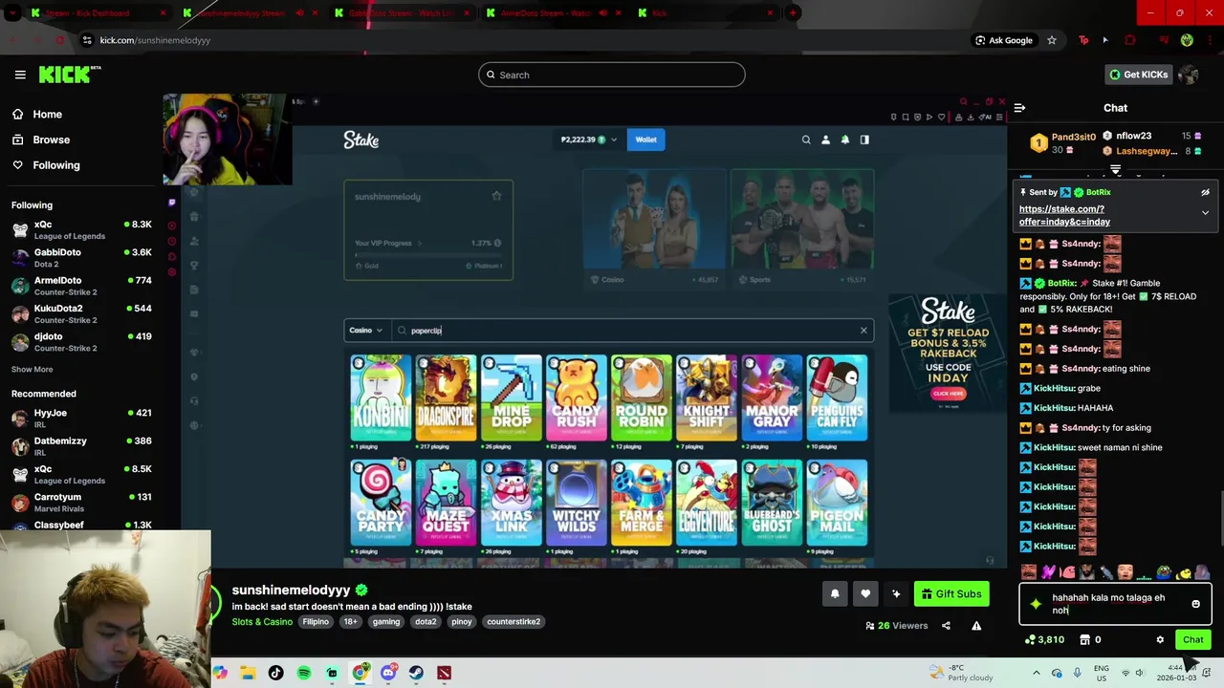Clear the paperclip search text

(x=863, y=331)
